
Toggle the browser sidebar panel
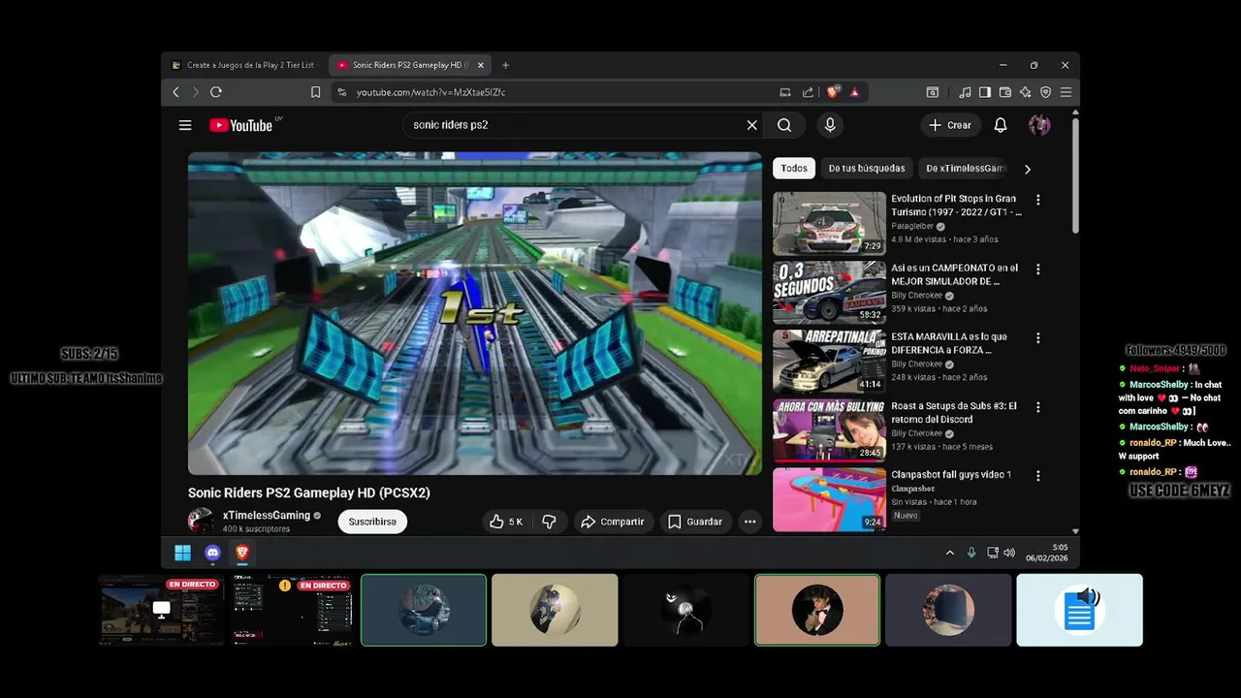tap(985, 92)
